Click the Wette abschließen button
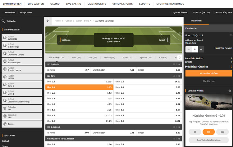 [208, 73]
